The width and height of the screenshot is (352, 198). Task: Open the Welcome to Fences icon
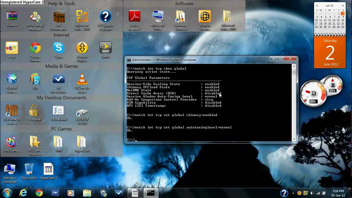coord(12,115)
